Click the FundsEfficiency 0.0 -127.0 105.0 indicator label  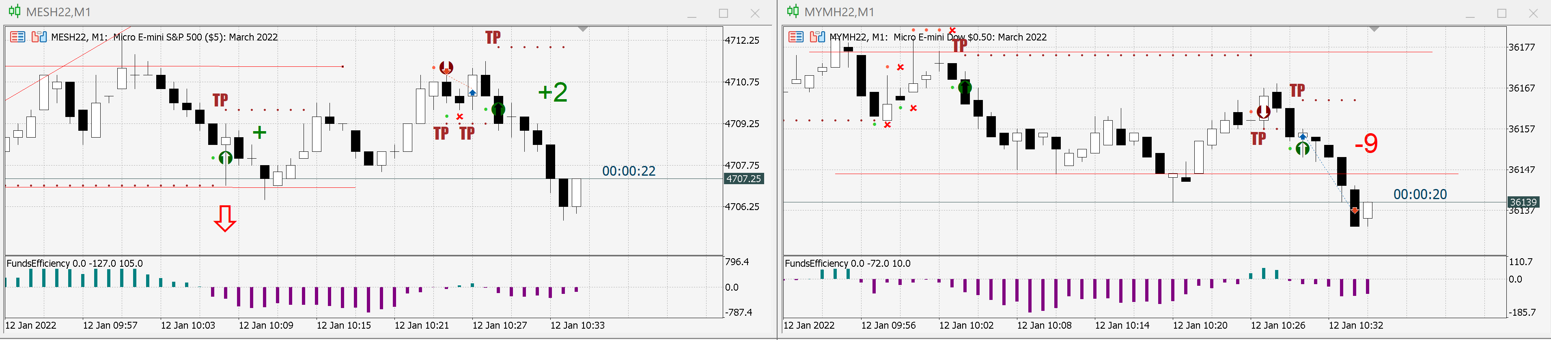tap(75, 263)
